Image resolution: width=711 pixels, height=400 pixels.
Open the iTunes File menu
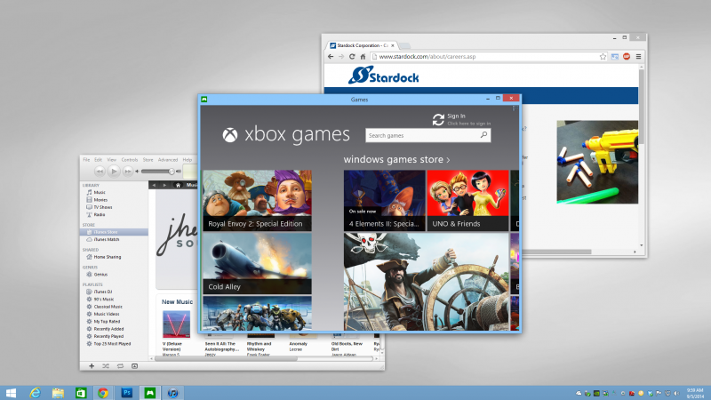point(86,160)
